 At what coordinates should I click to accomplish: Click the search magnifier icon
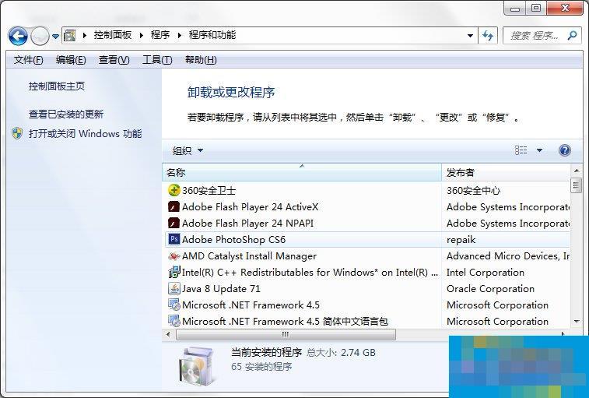pyautogui.click(x=572, y=36)
